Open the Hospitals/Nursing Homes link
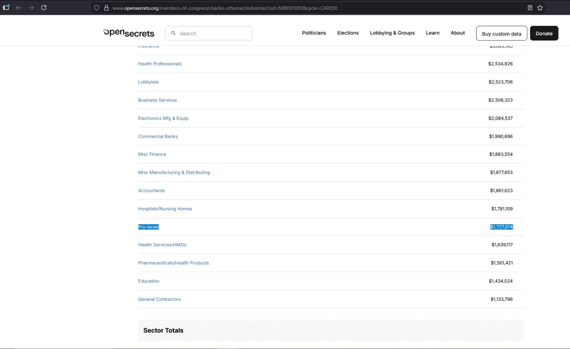The width and height of the screenshot is (570, 349). coord(165,209)
